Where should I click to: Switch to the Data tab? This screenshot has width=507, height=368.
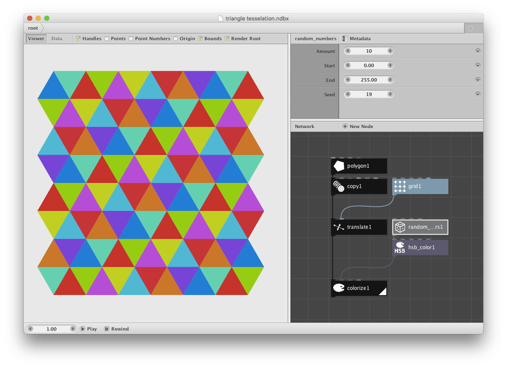pyautogui.click(x=57, y=39)
